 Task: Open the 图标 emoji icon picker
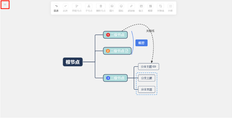pos(121,6)
